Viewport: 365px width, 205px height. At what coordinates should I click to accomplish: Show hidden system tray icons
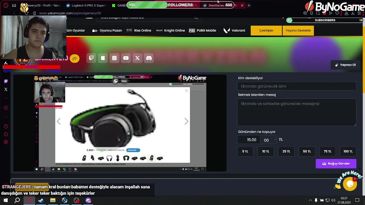[x=311, y=200]
